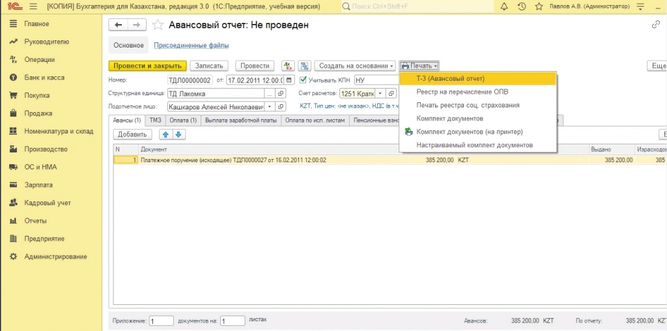
Task: Open ОС и НМА section
Action: click(40, 167)
